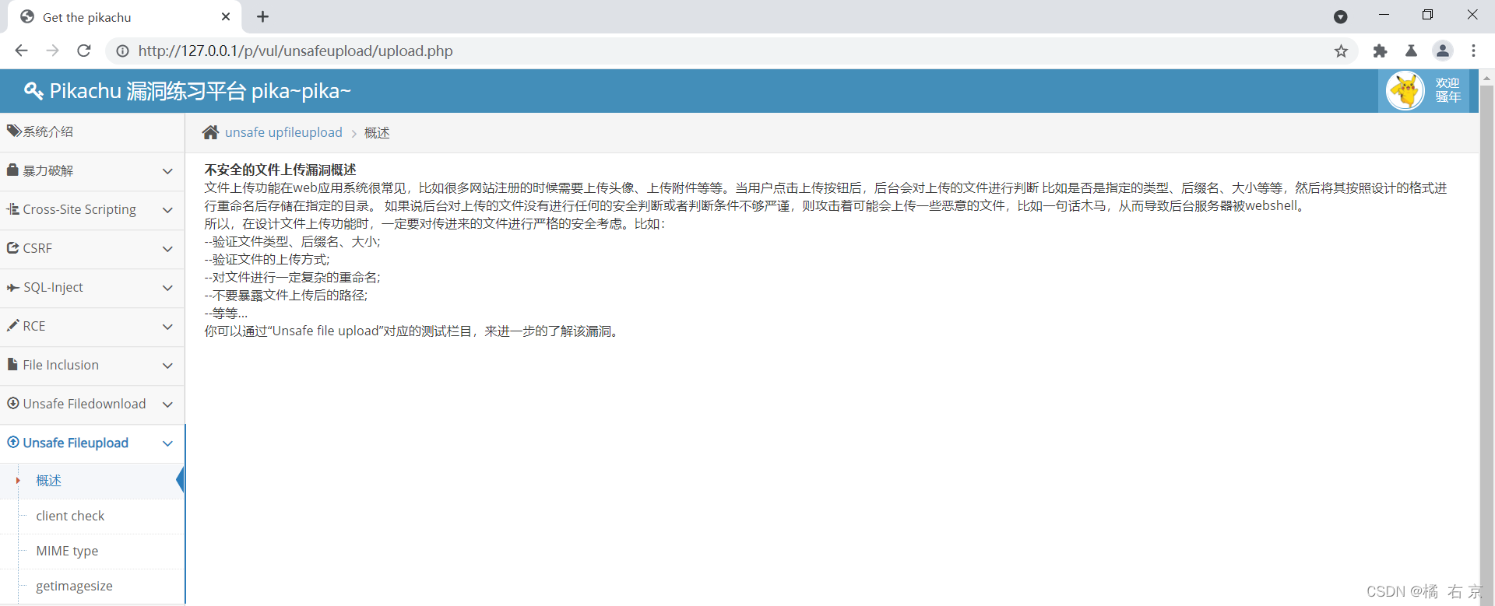Open the Unsafe Filedownload menu item

click(92, 405)
